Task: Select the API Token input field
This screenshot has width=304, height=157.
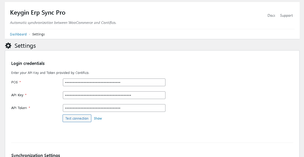Action: (x=114, y=108)
